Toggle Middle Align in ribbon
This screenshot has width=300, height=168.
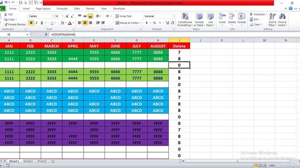pos(85,16)
